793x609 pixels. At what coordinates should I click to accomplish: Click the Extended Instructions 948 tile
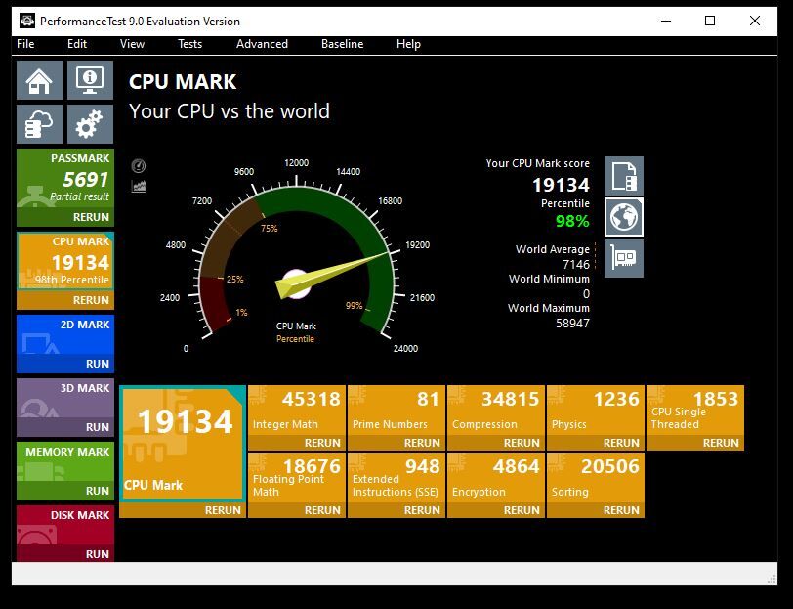pyautogui.click(x=396, y=478)
